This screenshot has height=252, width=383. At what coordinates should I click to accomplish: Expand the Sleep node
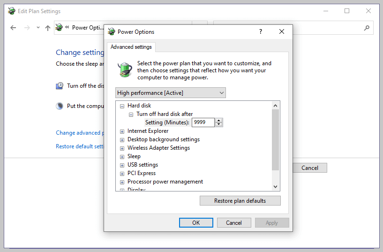tap(122, 157)
